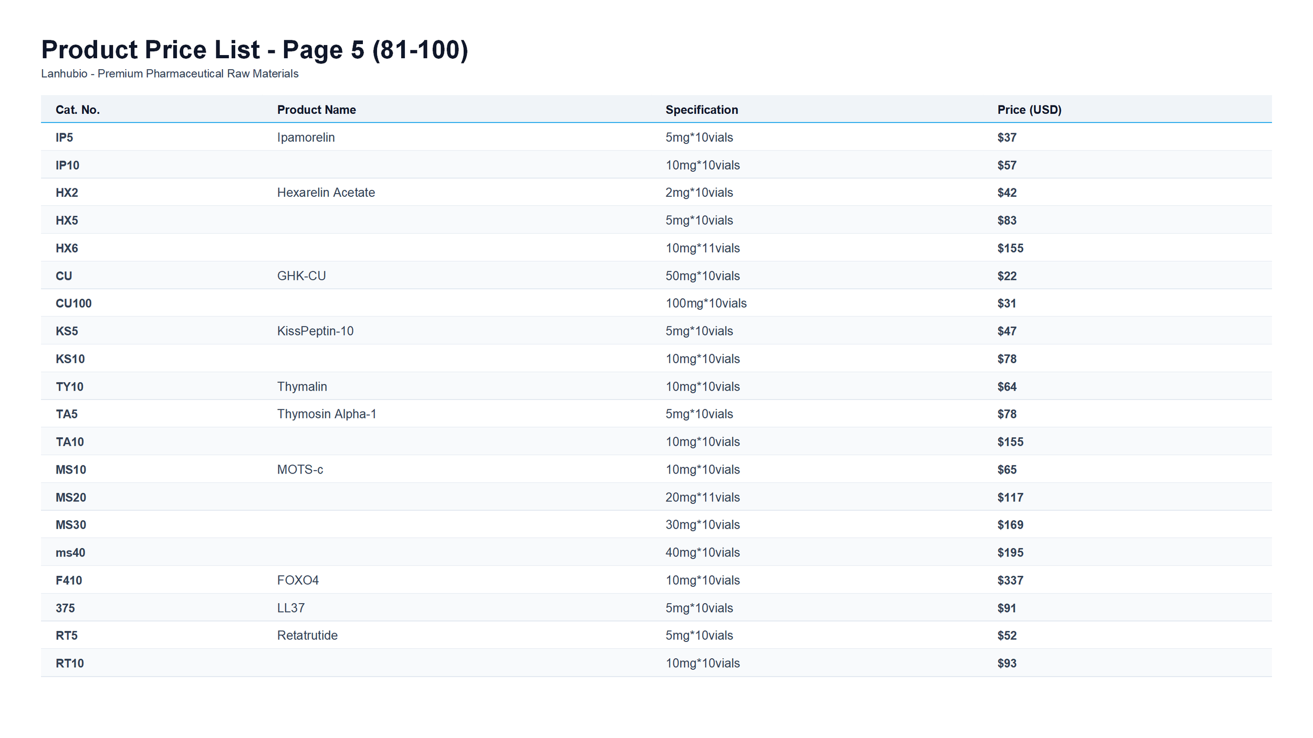Click the Product Name column header
Image resolution: width=1313 pixels, height=738 pixels.
click(316, 110)
